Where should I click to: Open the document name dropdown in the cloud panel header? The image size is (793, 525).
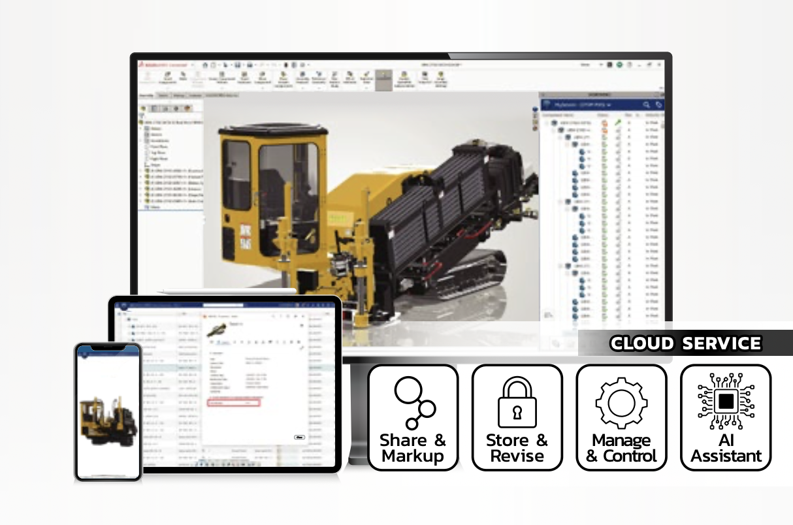point(608,104)
